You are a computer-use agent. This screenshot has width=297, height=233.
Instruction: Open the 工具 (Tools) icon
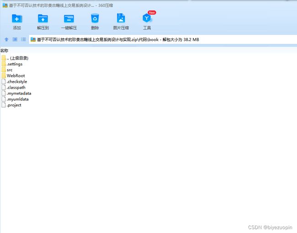pos(147,18)
